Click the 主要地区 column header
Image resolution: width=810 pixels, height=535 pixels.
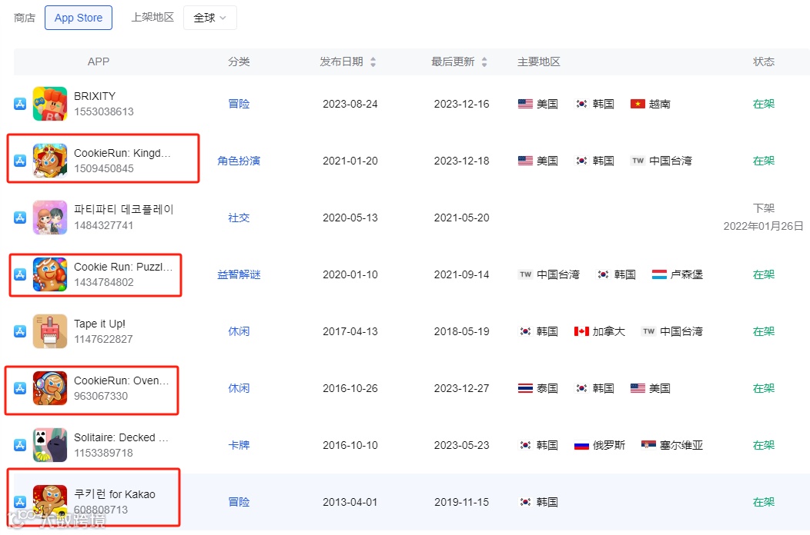coord(539,62)
